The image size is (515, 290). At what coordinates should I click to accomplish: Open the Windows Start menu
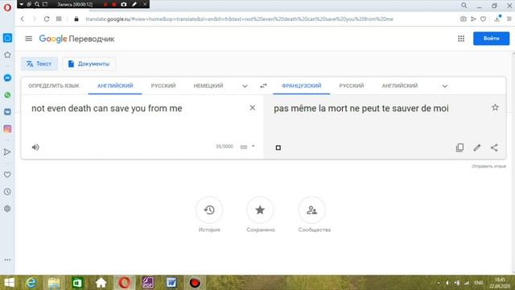coord(9,283)
